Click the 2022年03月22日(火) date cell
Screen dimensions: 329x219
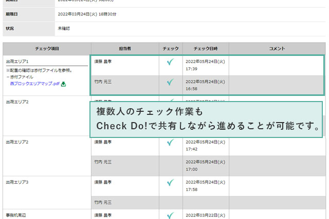point(206,215)
